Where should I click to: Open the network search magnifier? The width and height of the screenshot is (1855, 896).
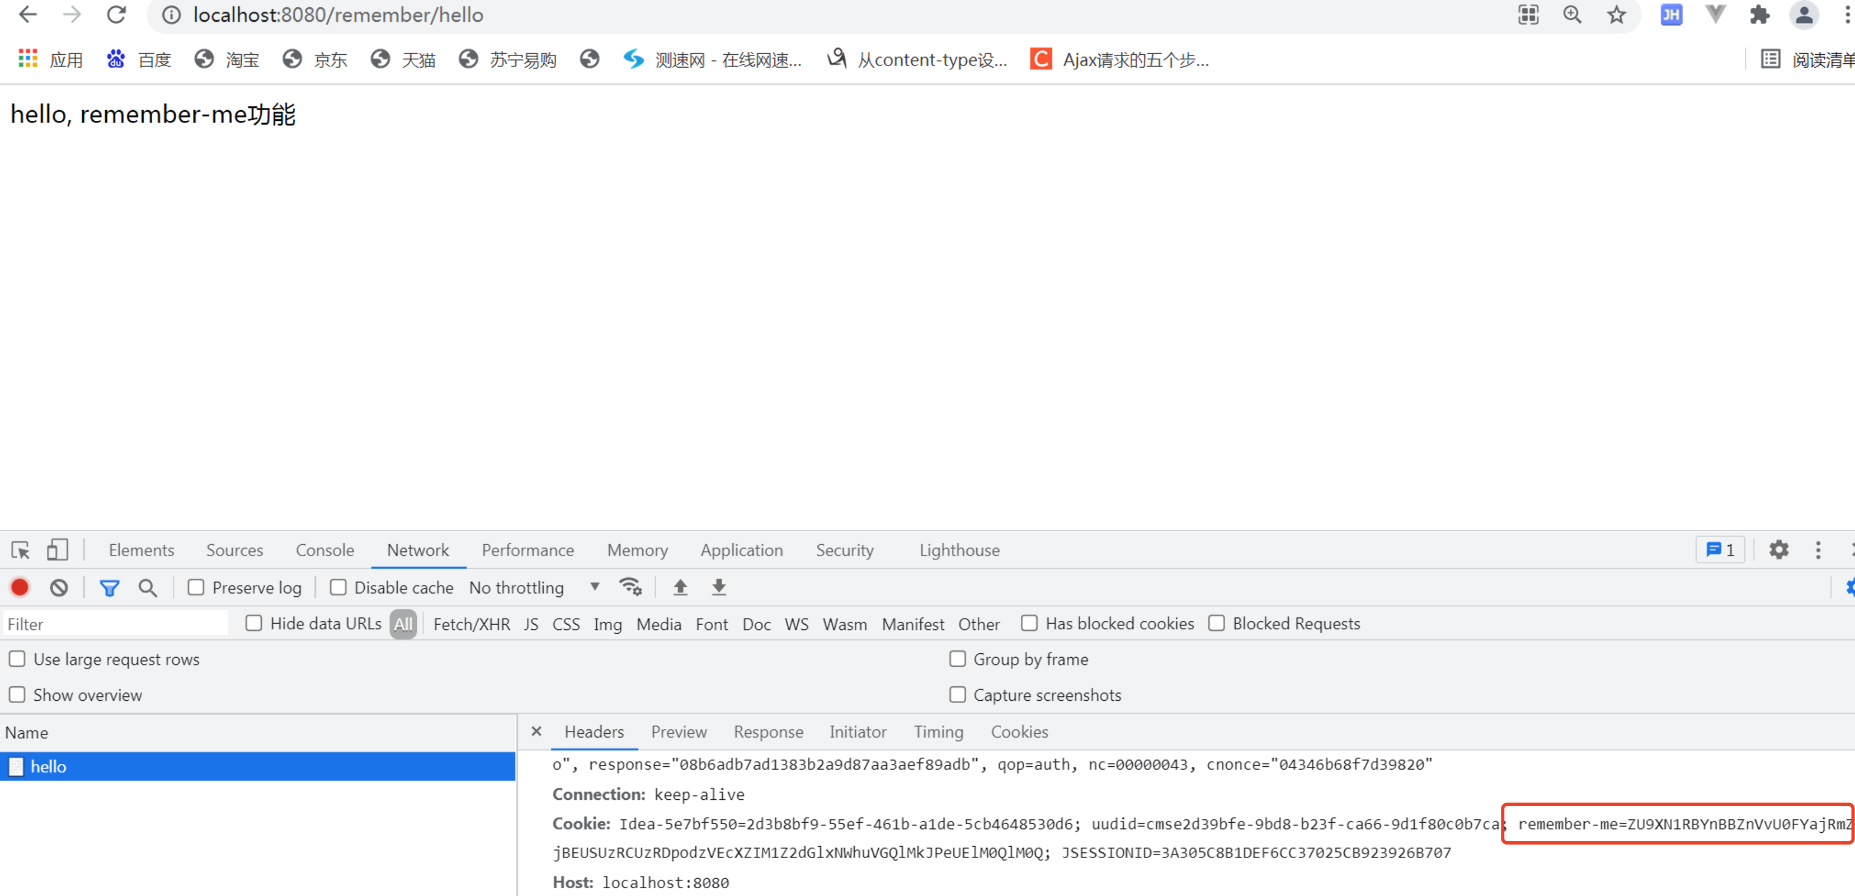click(x=148, y=588)
